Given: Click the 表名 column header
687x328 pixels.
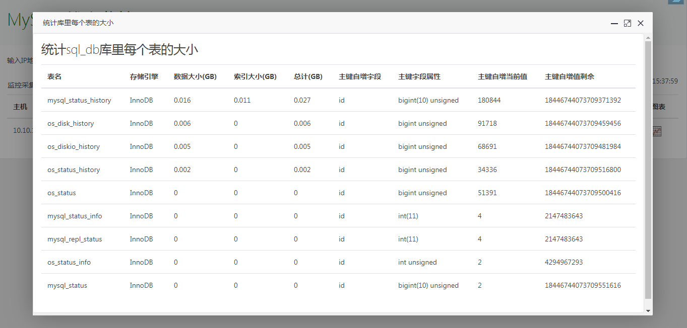Looking at the screenshot, I should click(x=54, y=77).
